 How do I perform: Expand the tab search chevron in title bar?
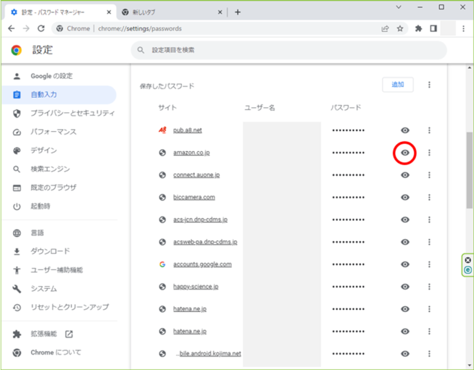coord(399,7)
